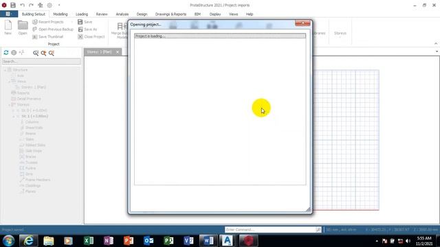Click third magnifier icon in tree toolbar

(52, 53)
